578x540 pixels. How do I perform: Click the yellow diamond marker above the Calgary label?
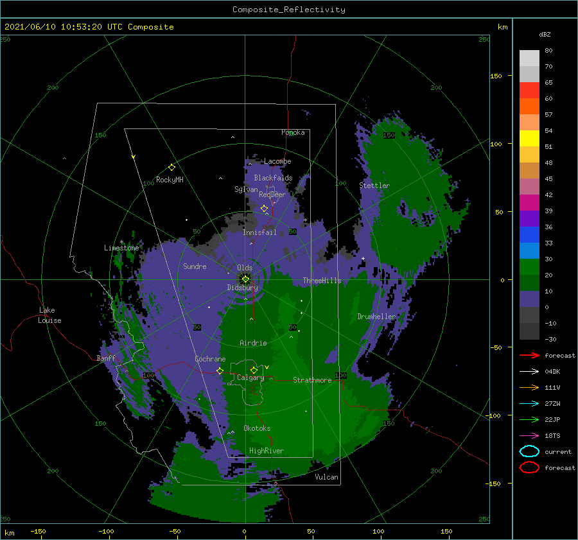tap(254, 370)
